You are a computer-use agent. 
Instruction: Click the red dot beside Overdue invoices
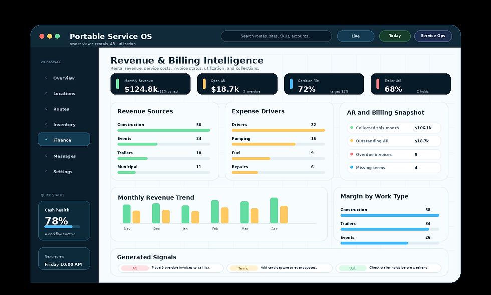click(352, 154)
